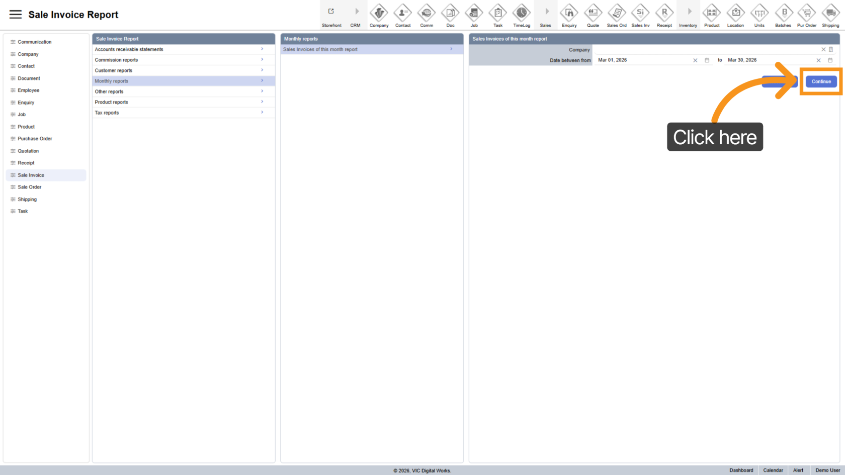Open the hamburger menu
This screenshot has height=475, width=845.
(16, 15)
